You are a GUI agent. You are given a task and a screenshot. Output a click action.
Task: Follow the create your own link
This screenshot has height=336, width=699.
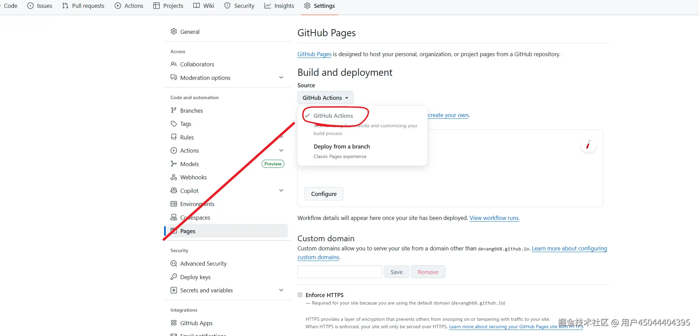click(x=448, y=115)
